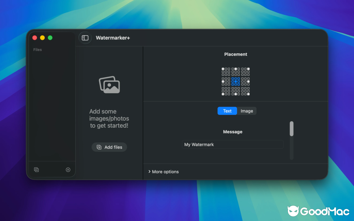Select the top-left corner placement square
The height and width of the screenshot is (221, 354).
(223, 68)
